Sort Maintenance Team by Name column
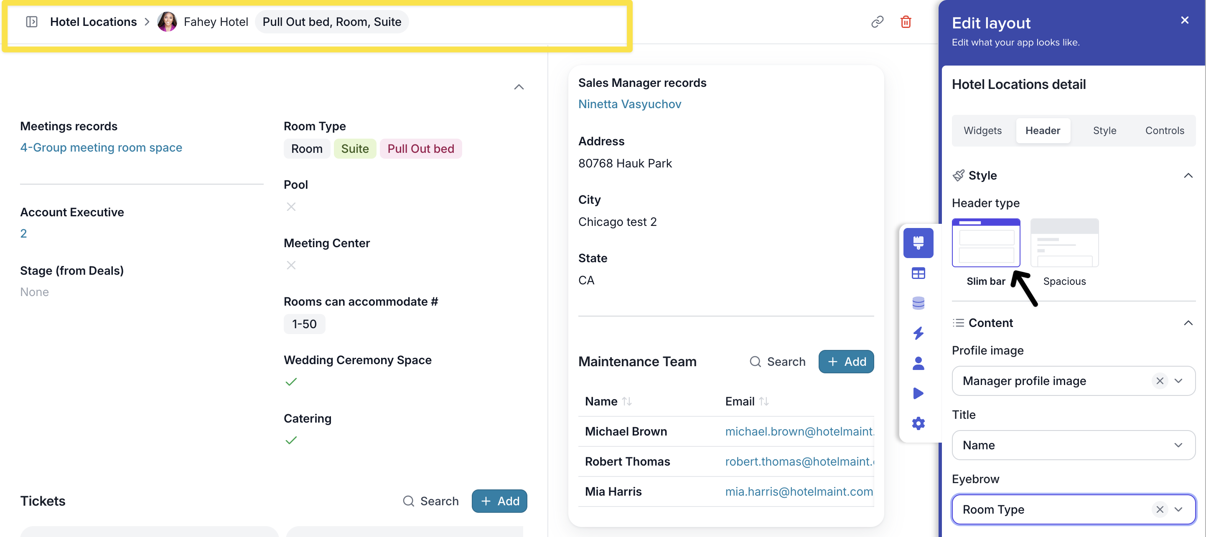This screenshot has height=537, width=1206. click(x=626, y=401)
